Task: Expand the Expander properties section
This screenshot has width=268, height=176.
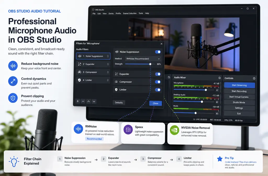Action: pos(137,74)
